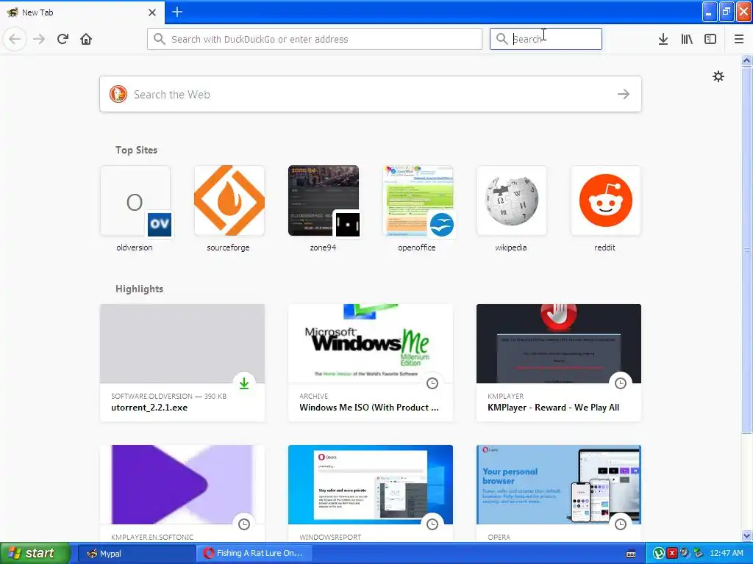Click the Highlights section heading
The image size is (753, 564).
(x=139, y=289)
